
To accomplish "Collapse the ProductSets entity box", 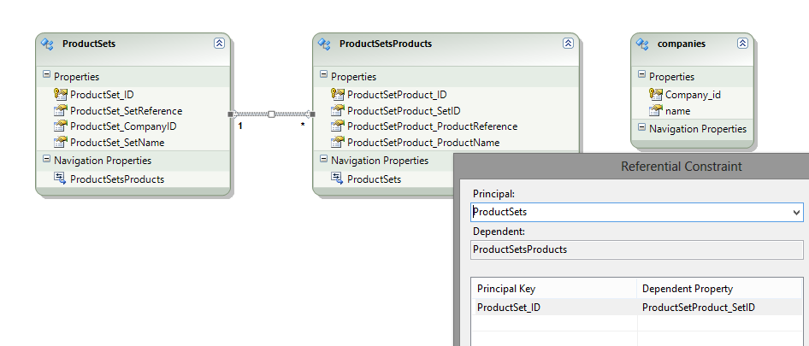I will pyautogui.click(x=219, y=43).
